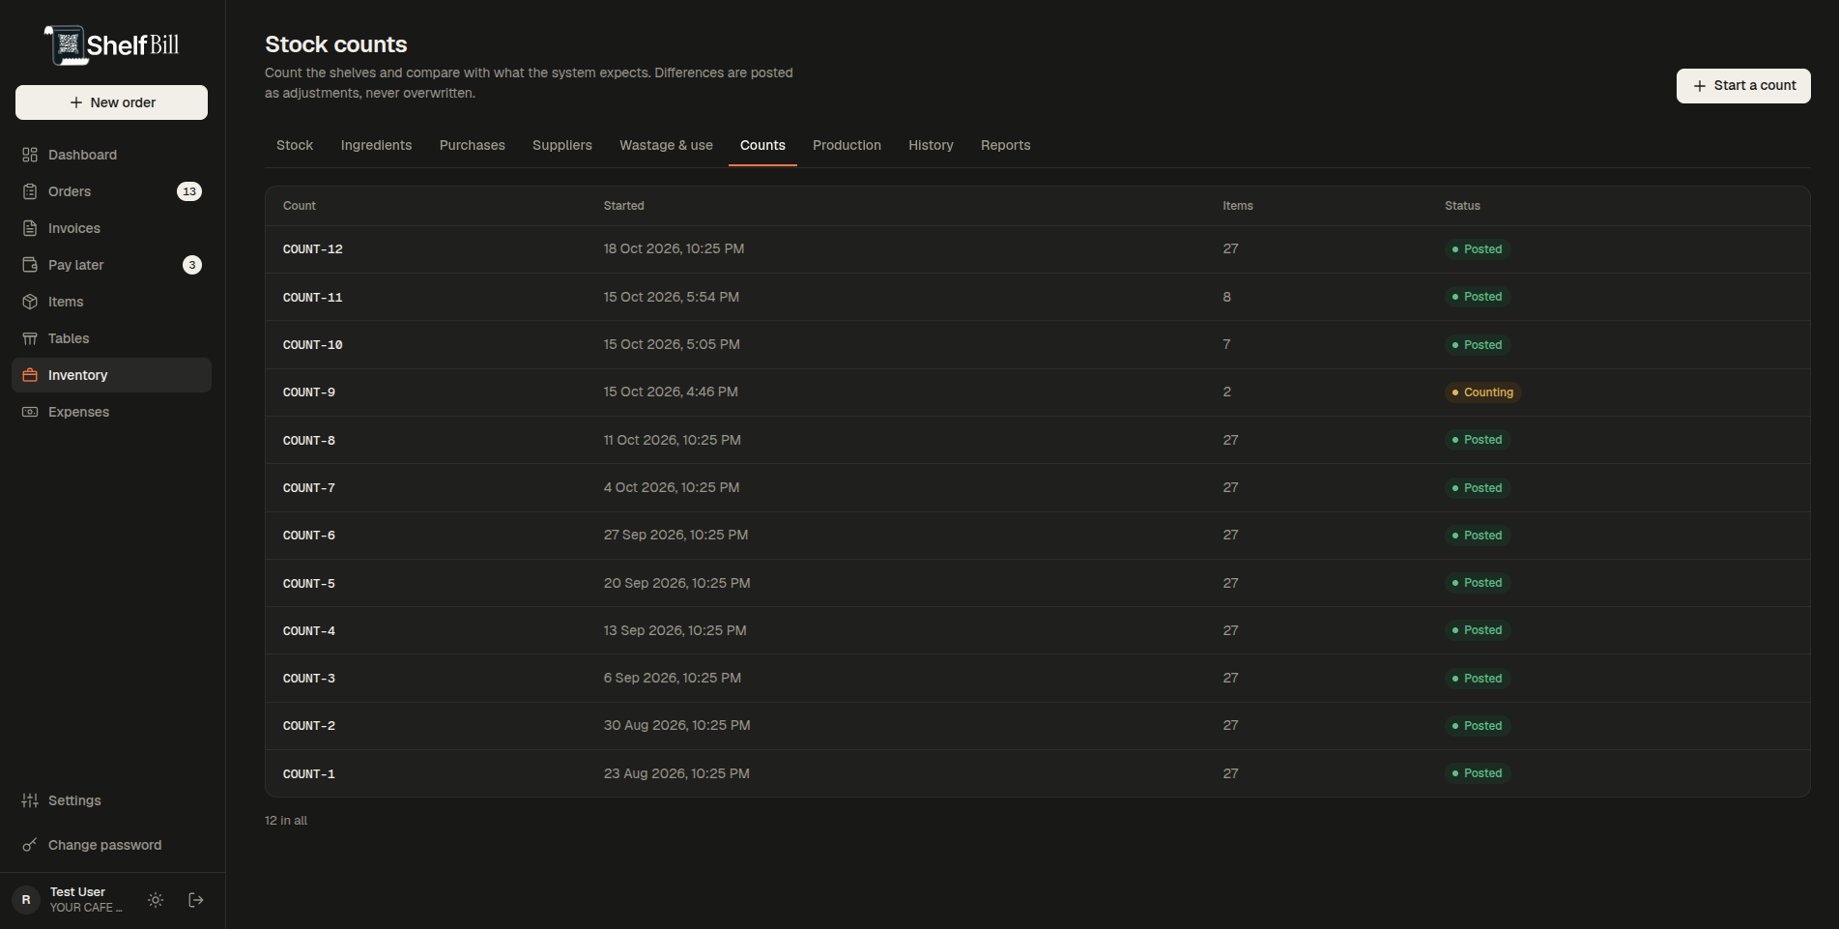The image size is (1839, 929).
Task: Click the Change password key icon
Action: click(30, 845)
